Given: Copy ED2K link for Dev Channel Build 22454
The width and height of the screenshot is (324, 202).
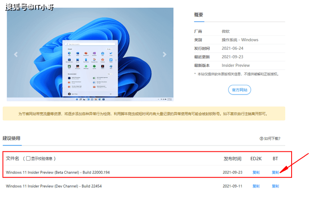Looking at the screenshot, I should pyautogui.click(x=256, y=186).
